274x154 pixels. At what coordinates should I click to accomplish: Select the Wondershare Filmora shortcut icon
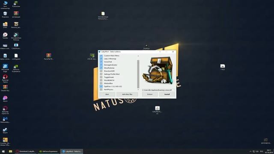(16, 37)
